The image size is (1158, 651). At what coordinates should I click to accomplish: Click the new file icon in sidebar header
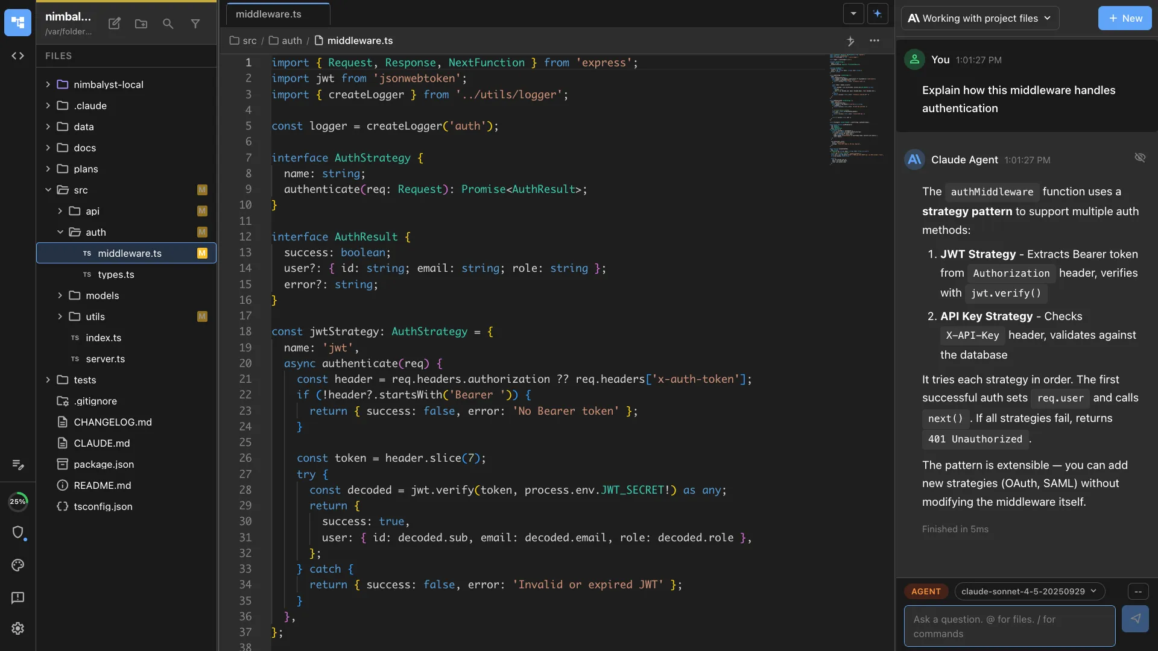[114, 24]
